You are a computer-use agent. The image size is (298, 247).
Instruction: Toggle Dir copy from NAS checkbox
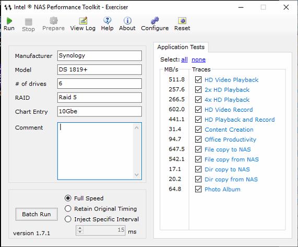coord(198,179)
